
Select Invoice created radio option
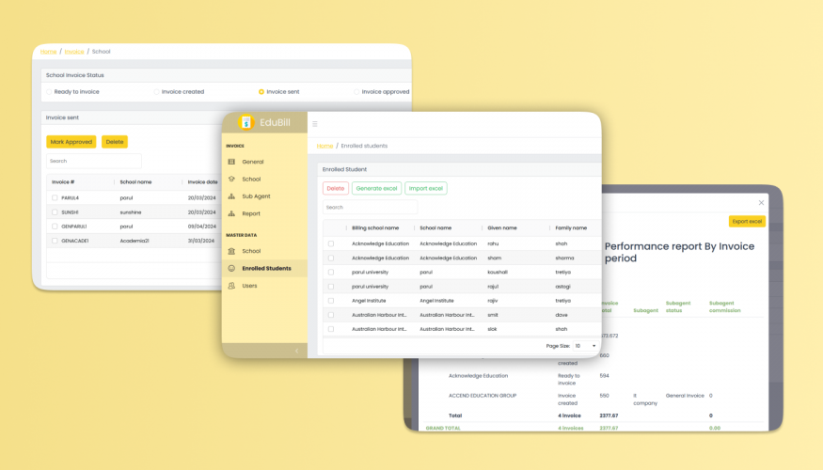pyautogui.click(x=156, y=92)
